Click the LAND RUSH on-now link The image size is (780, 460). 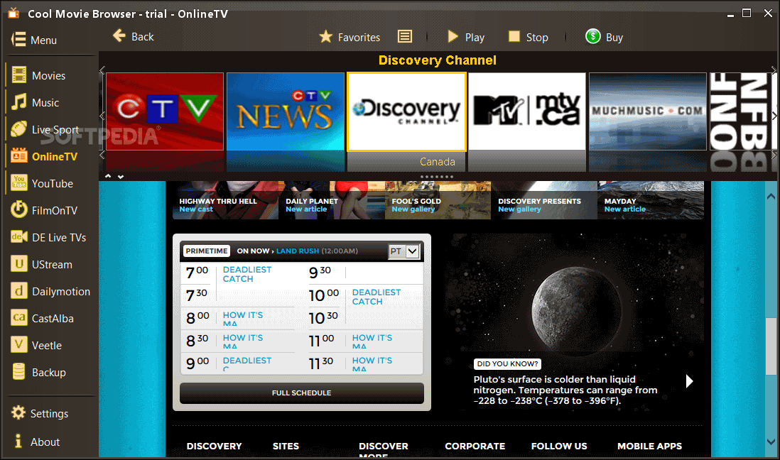298,251
